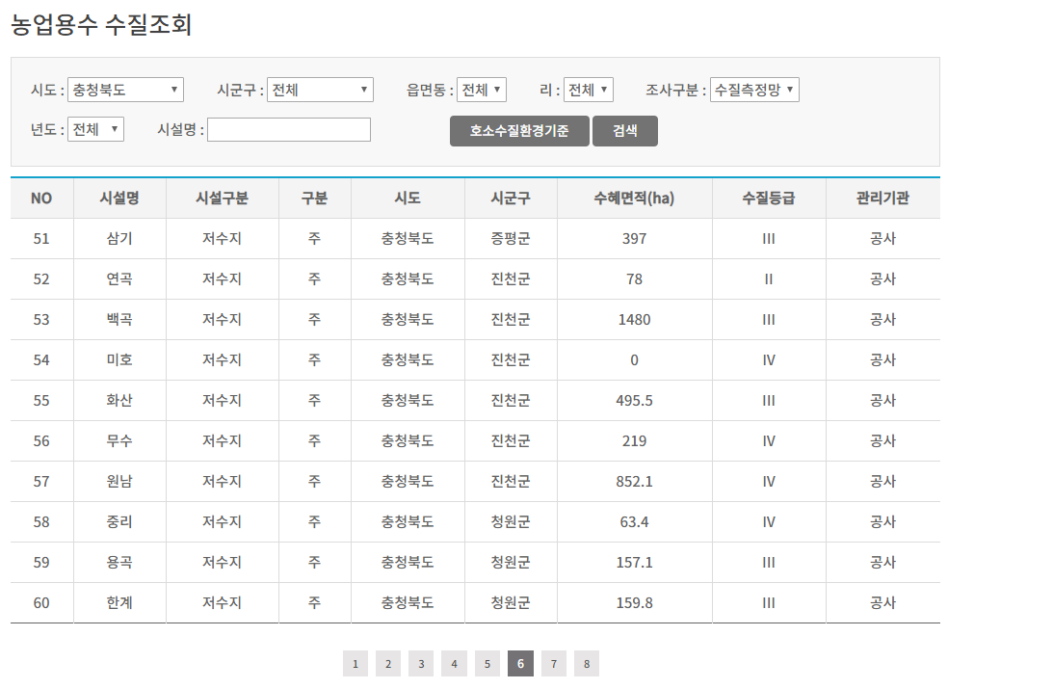This screenshot has height=689, width=1053.
Task: Click the 관리기관 column header
Action: click(x=882, y=199)
